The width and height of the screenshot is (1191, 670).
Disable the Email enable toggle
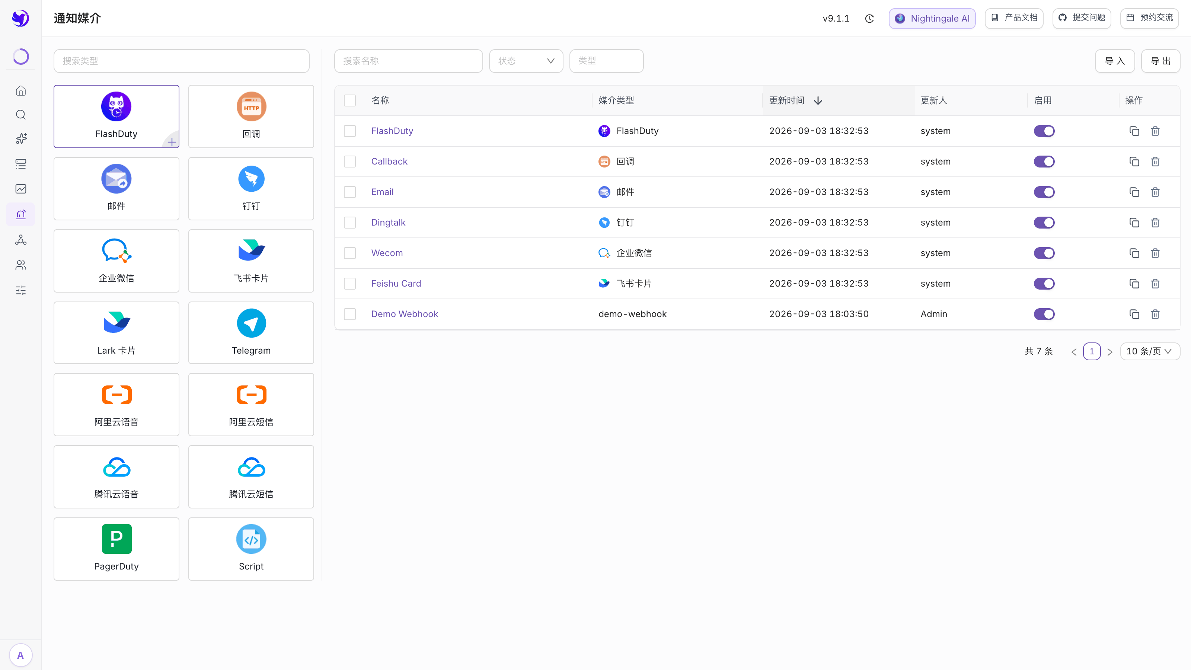click(1044, 192)
